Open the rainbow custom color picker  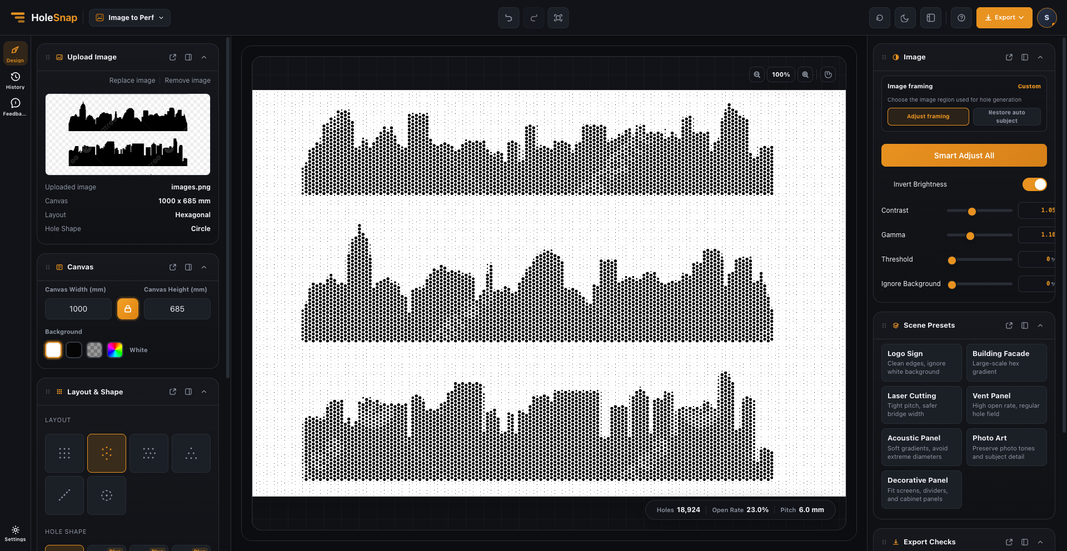pyautogui.click(x=115, y=350)
